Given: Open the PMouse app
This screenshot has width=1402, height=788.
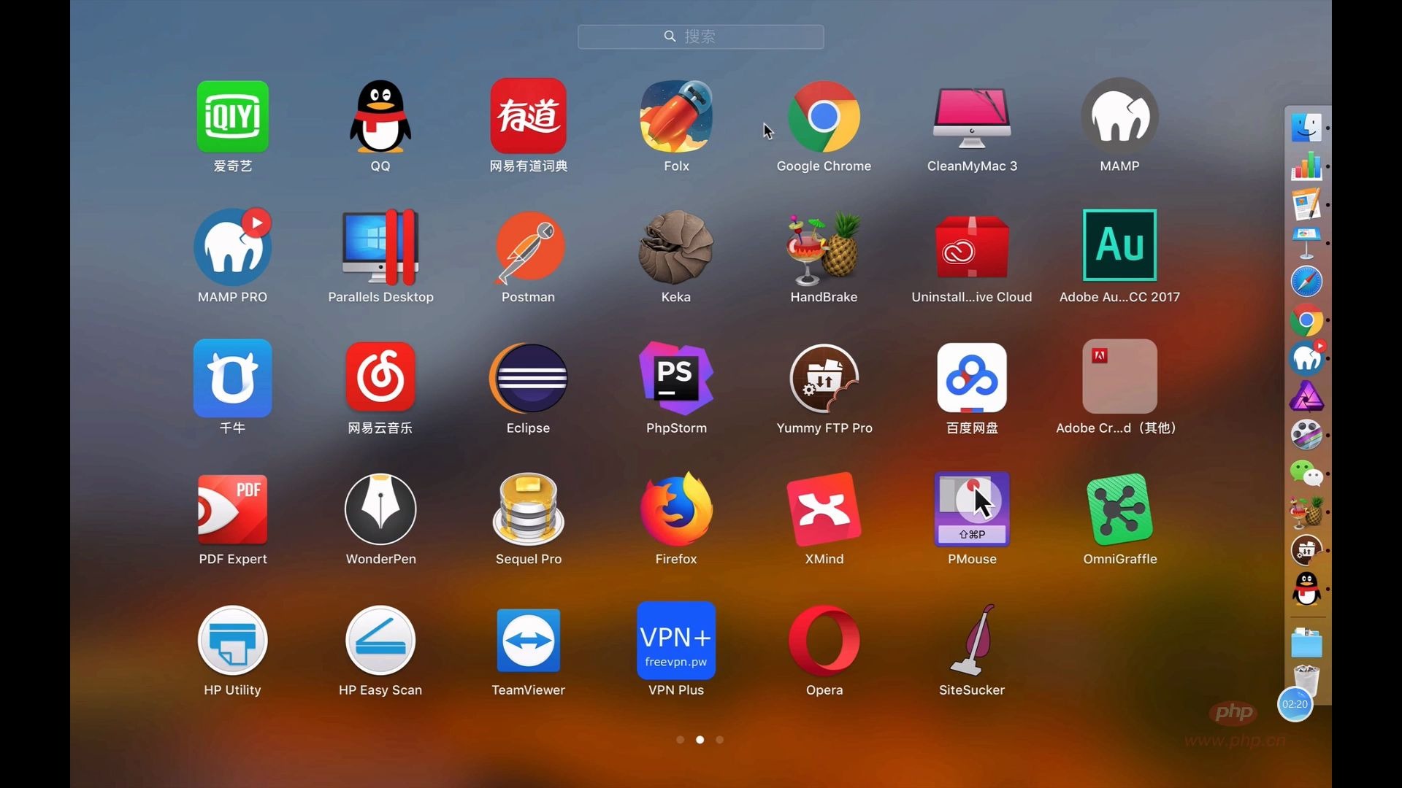Looking at the screenshot, I should pyautogui.click(x=972, y=509).
